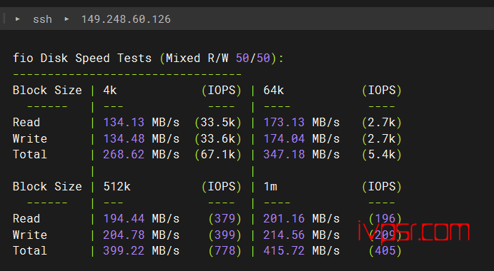The image size is (494, 271).
Task: Click the 4k read speed 134.13 MB/s
Action: pos(142,122)
